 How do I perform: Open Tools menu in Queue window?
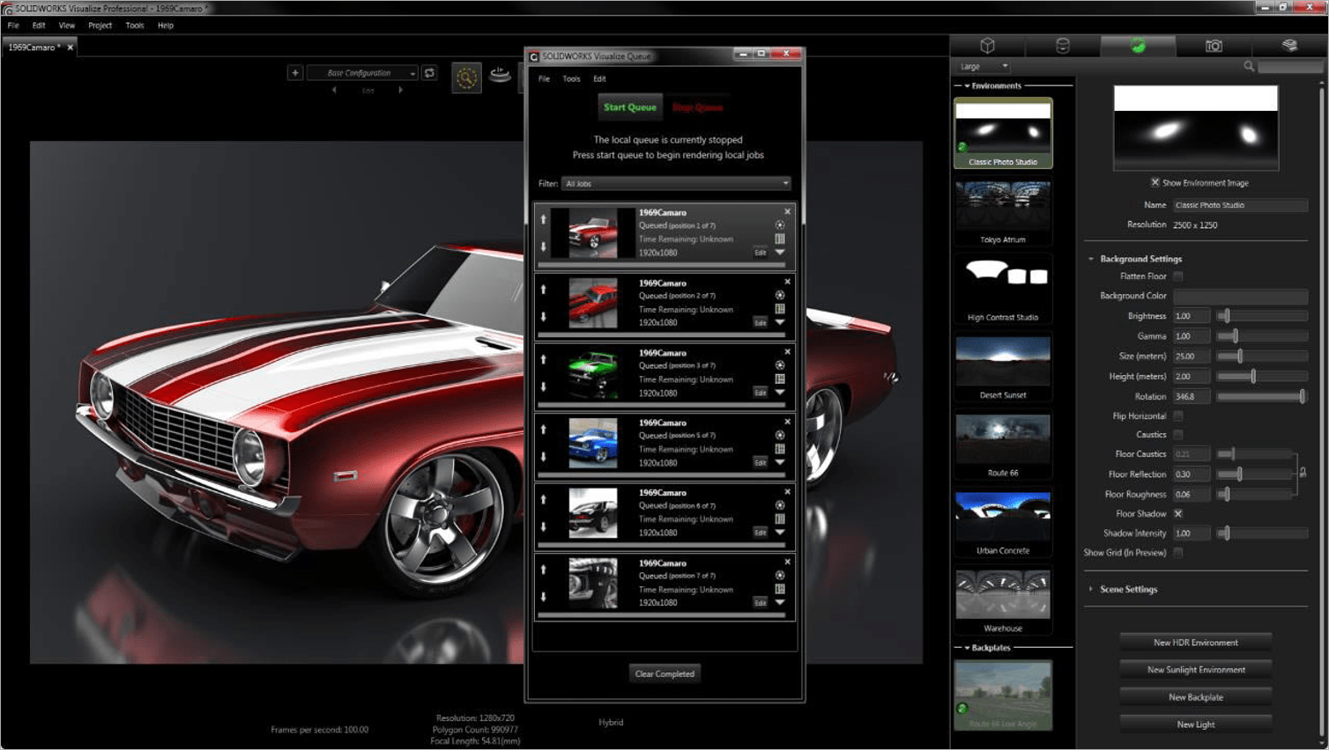[x=571, y=79]
